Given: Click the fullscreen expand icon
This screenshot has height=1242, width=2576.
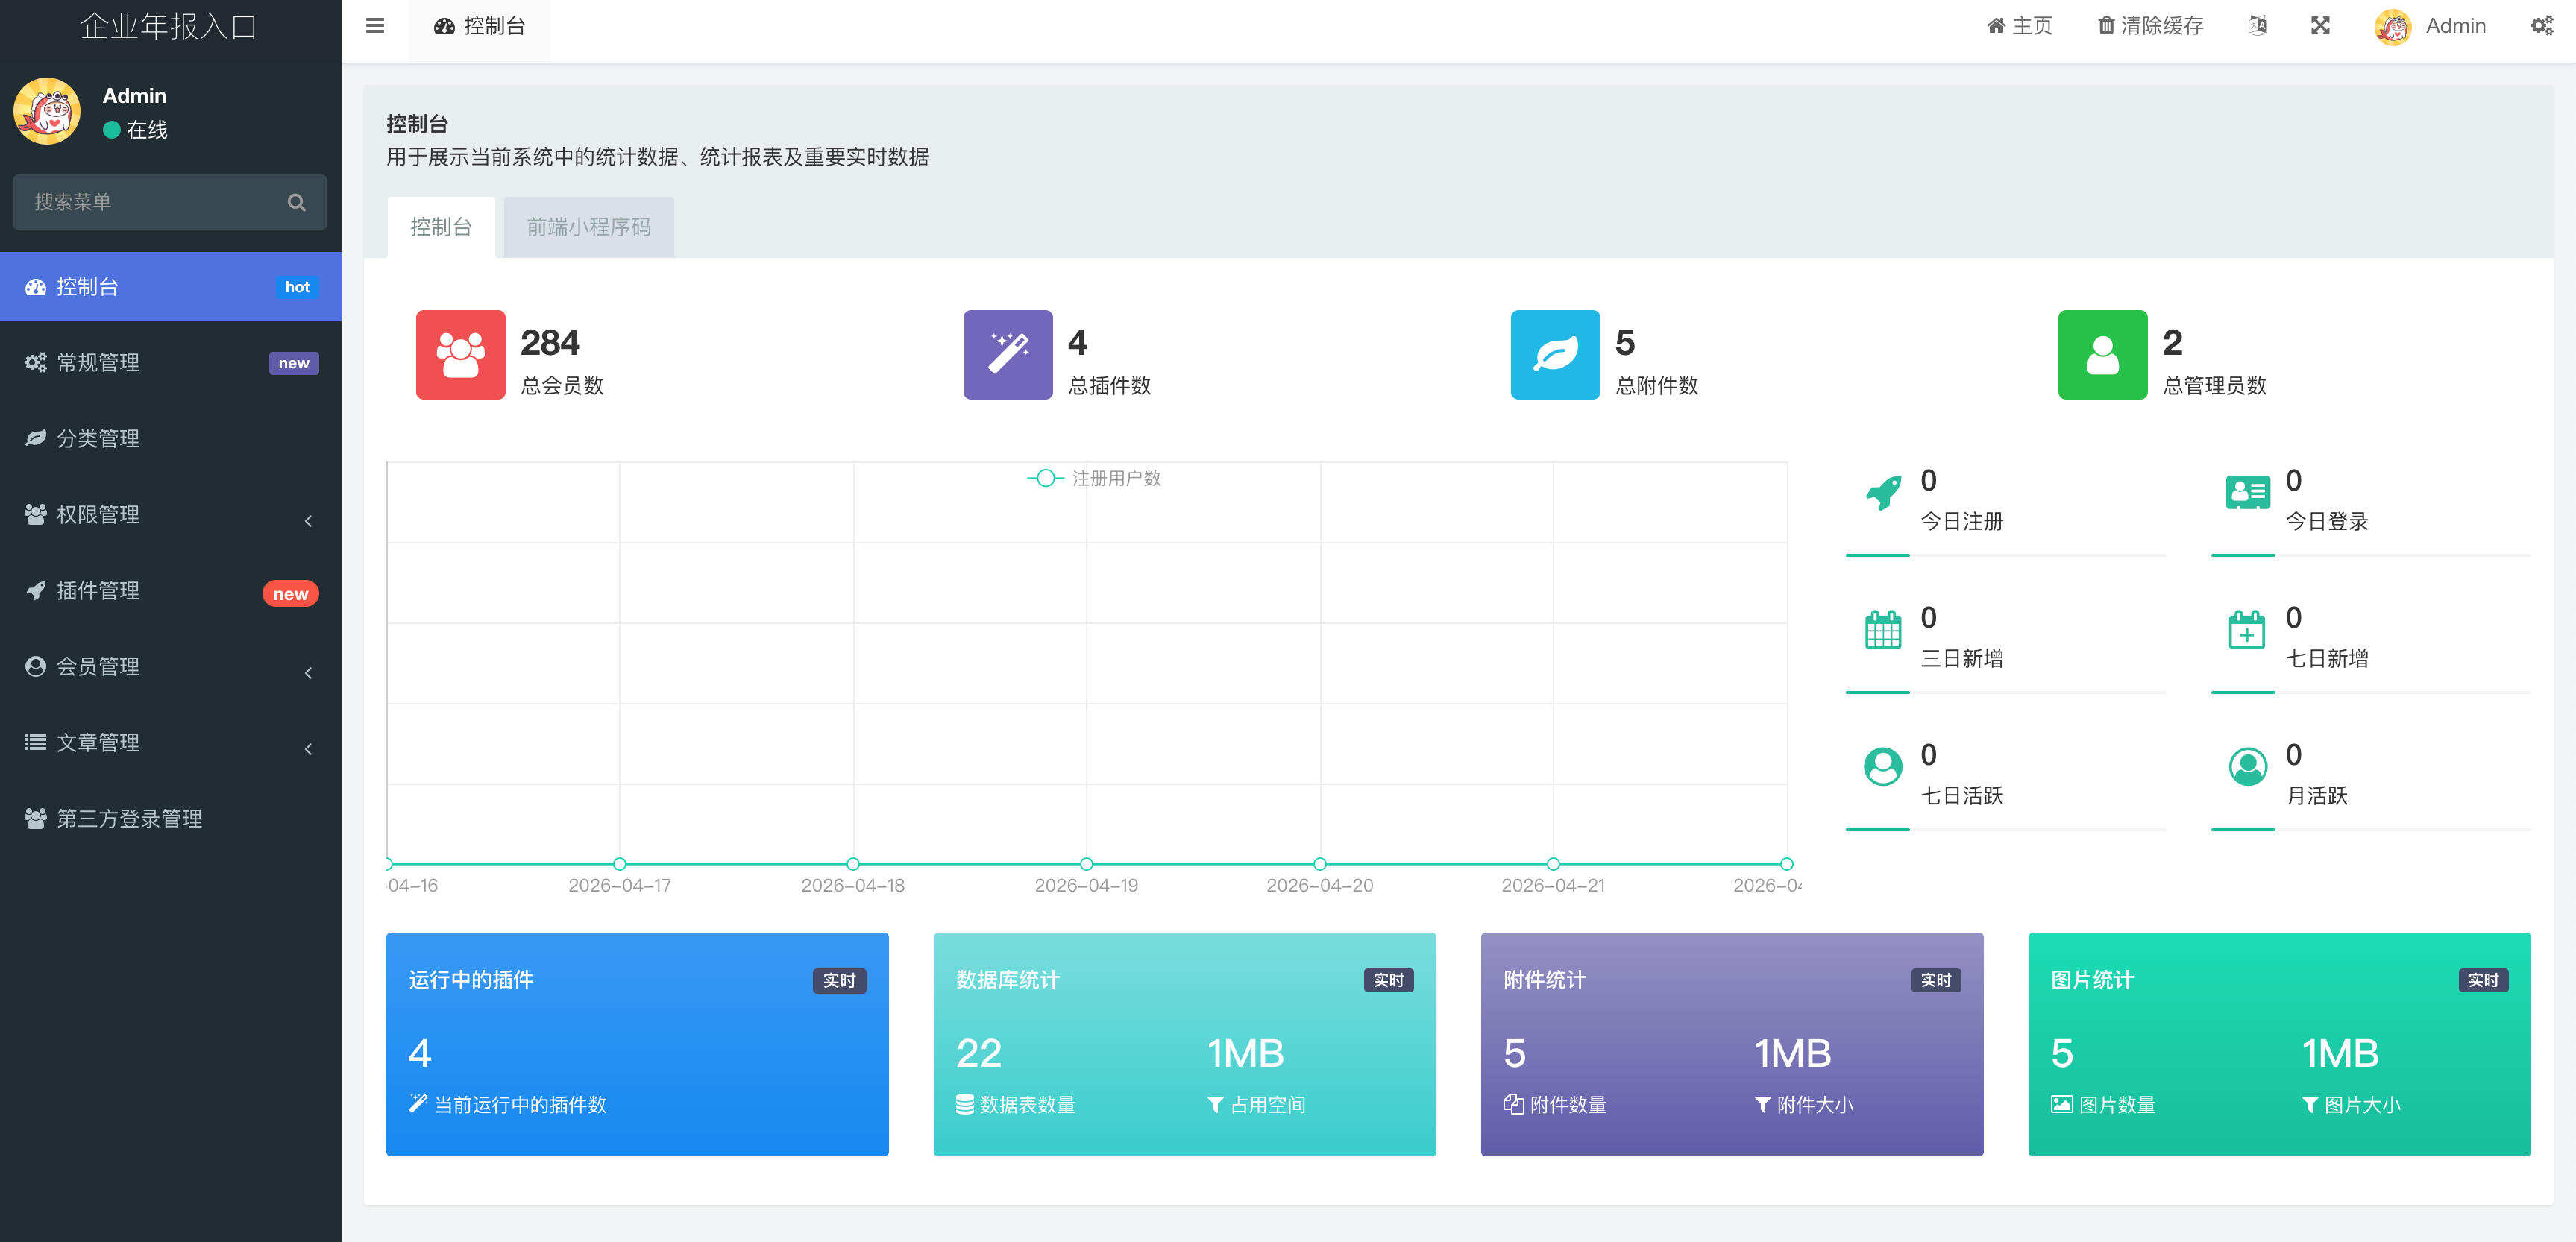Looking at the screenshot, I should [2320, 26].
